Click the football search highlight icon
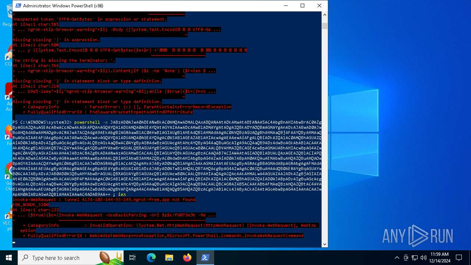The width and height of the screenshot is (471, 265). click(111, 258)
